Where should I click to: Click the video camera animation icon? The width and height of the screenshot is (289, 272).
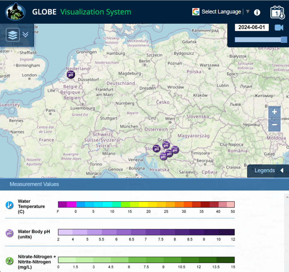pyautogui.click(x=279, y=28)
